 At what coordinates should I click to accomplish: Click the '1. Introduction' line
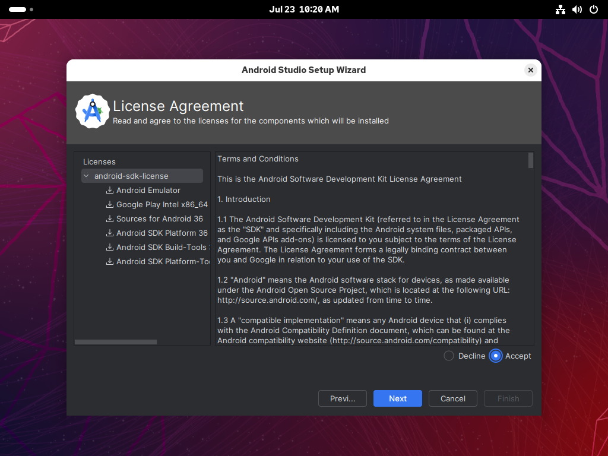[x=244, y=199]
